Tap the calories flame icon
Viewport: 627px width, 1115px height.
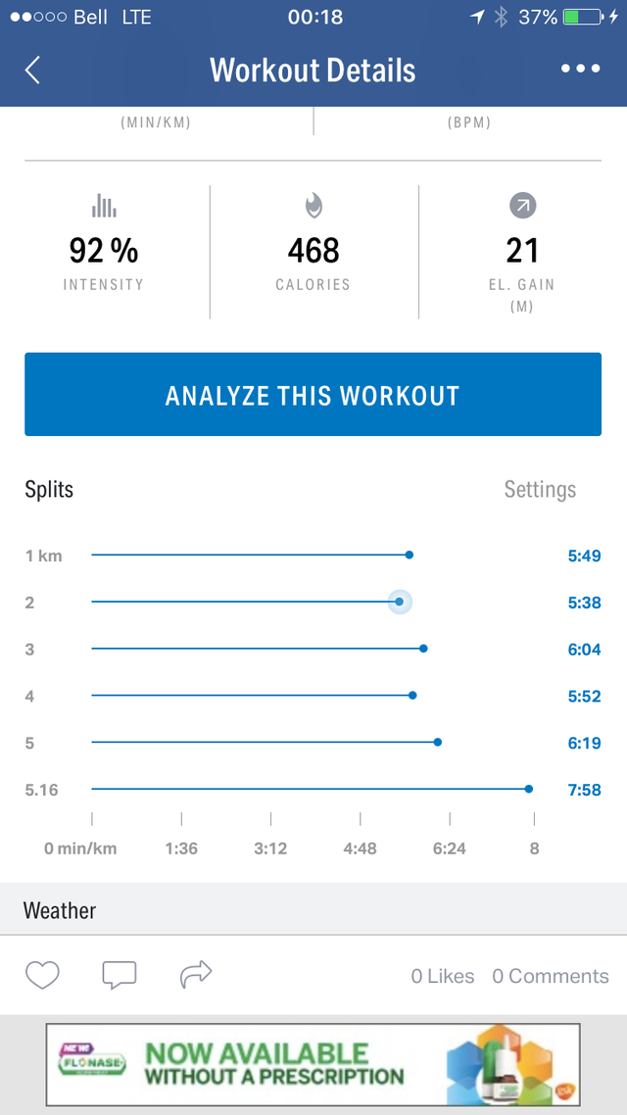pyautogui.click(x=313, y=206)
